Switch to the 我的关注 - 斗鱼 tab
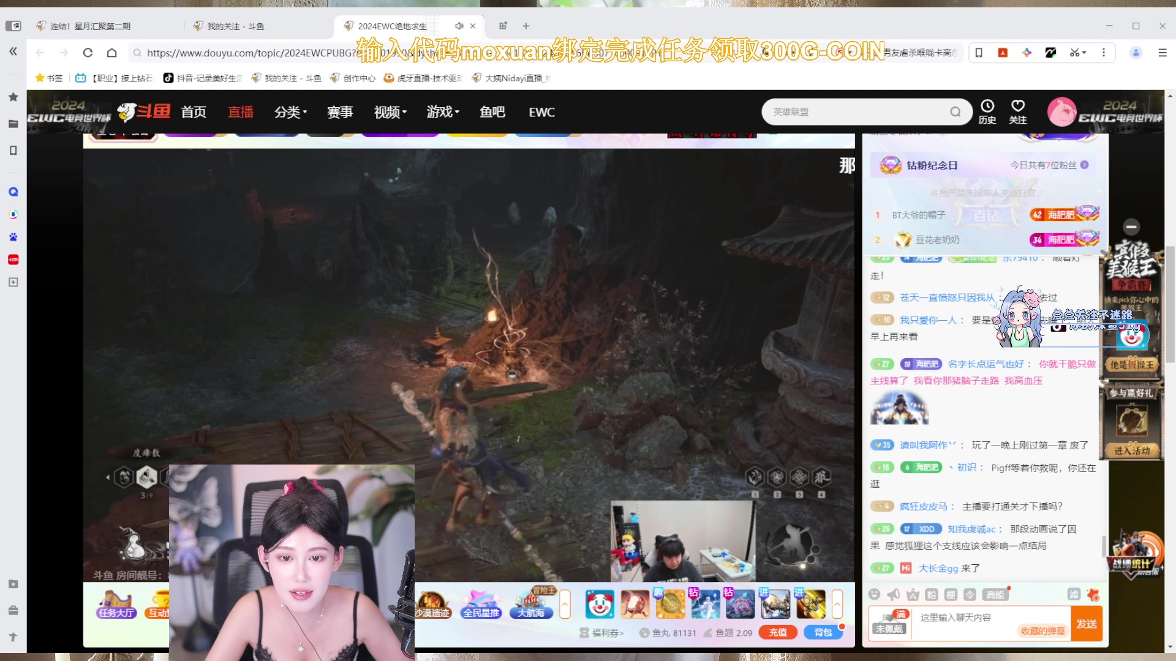 pyautogui.click(x=235, y=26)
